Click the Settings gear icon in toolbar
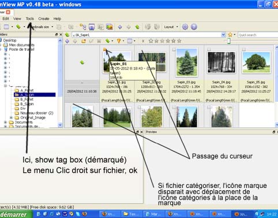 click(185, 27)
